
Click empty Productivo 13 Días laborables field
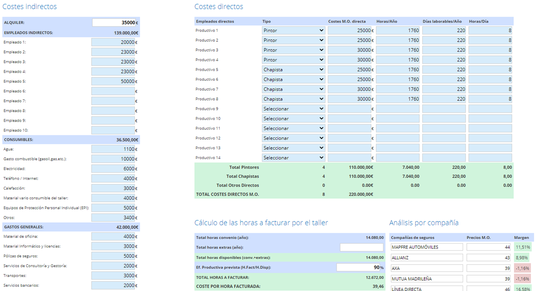tap(444, 148)
